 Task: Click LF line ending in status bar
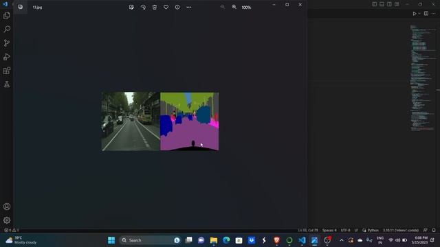[x=356, y=231]
